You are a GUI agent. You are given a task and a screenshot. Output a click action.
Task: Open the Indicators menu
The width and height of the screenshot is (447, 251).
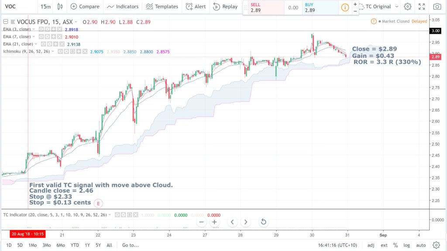click(122, 7)
